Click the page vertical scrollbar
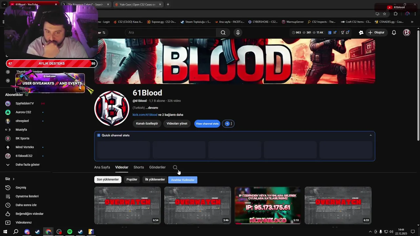 tap(418, 85)
